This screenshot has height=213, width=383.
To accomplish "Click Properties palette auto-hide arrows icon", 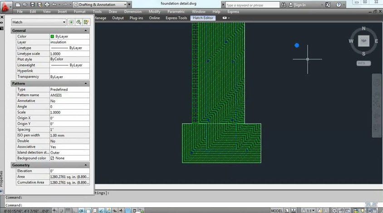I will [2, 23].
